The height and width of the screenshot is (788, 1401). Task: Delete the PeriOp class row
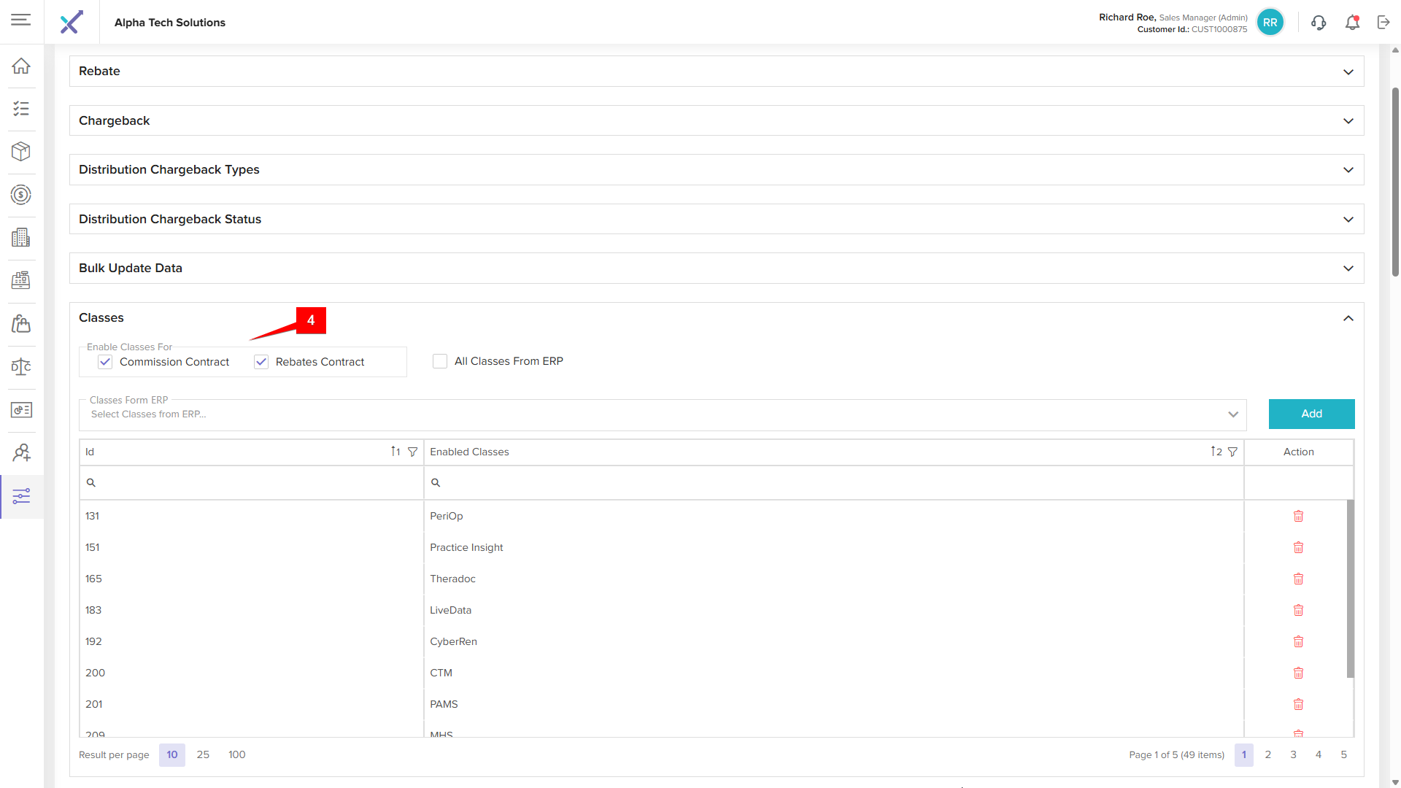click(x=1298, y=516)
